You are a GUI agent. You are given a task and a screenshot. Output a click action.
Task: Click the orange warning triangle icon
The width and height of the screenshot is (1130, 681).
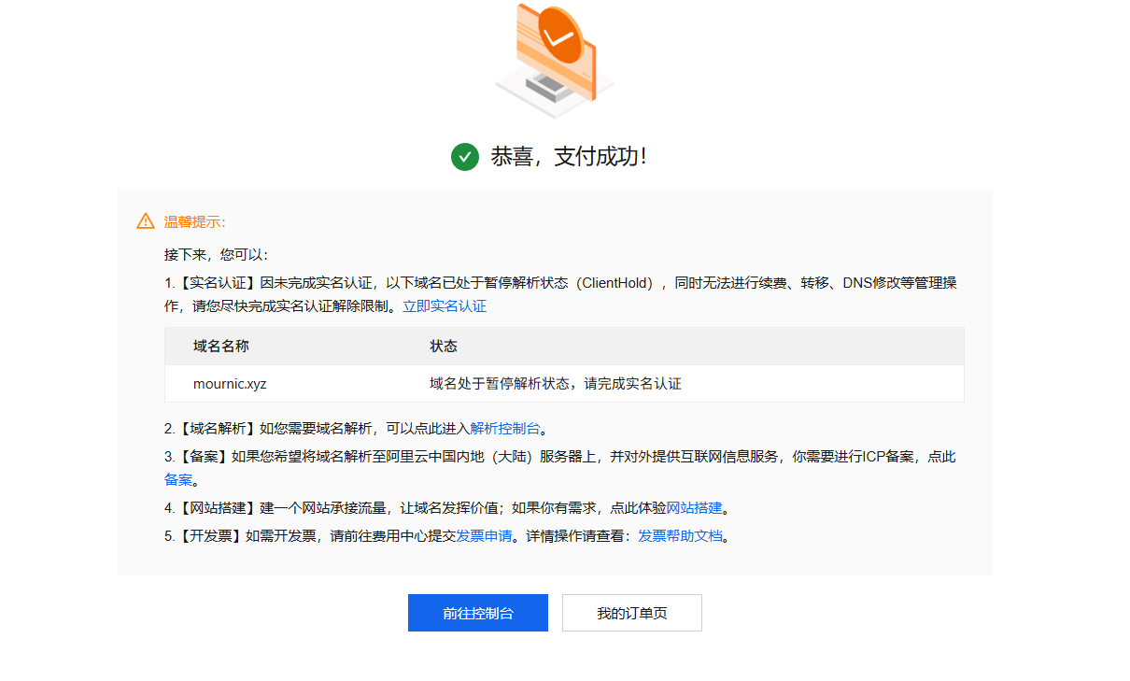[x=146, y=221]
